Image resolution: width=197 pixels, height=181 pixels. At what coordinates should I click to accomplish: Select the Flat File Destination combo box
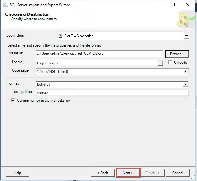pyautogui.click(x=123, y=36)
